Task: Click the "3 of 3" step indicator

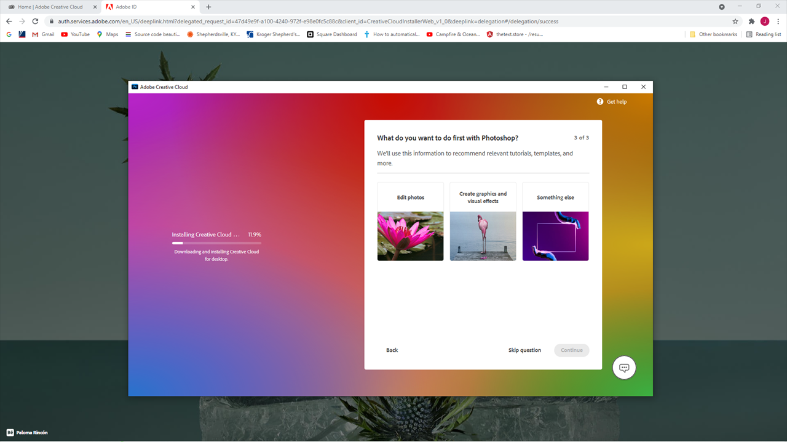Action: click(581, 138)
